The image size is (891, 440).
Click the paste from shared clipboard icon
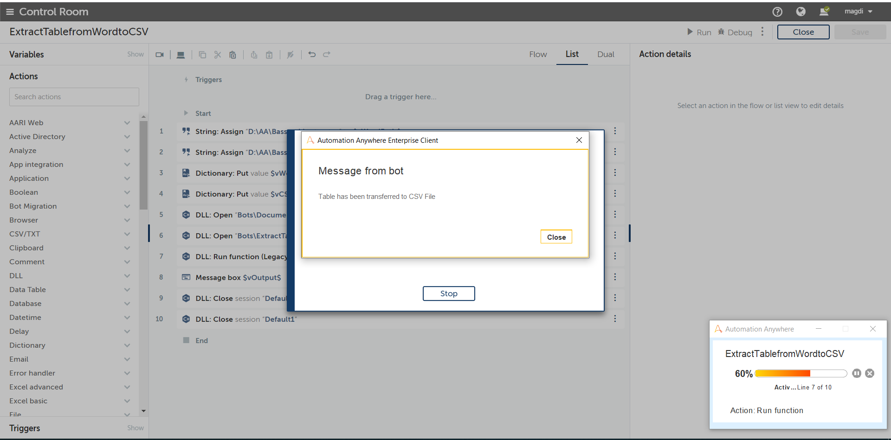(269, 55)
